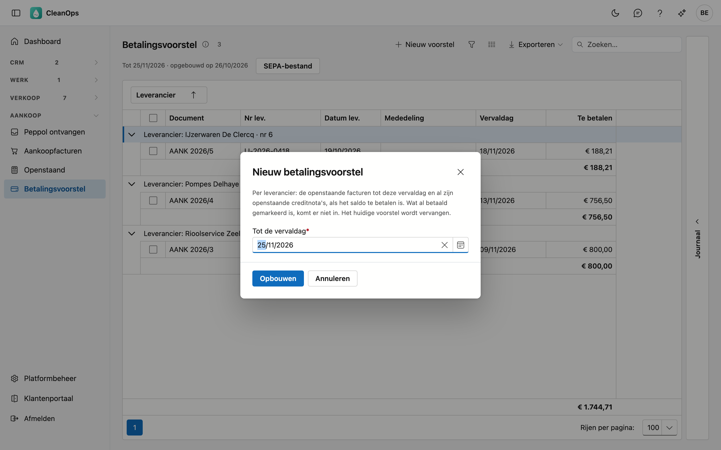Sort by Datum lev. column header
The width and height of the screenshot is (721, 450).
pyautogui.click(x=351, y=118)
